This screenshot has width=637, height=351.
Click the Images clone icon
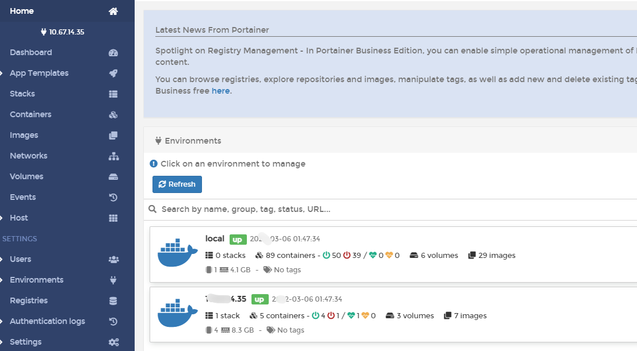pyautogui.click(x=113, y=135)
